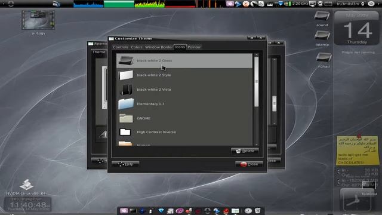Screen dimensions: 382x215
Task: Open the trash icon in the dock
Action: tap(257, 211)
